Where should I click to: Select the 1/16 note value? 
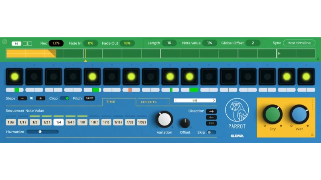click(106, 122)
